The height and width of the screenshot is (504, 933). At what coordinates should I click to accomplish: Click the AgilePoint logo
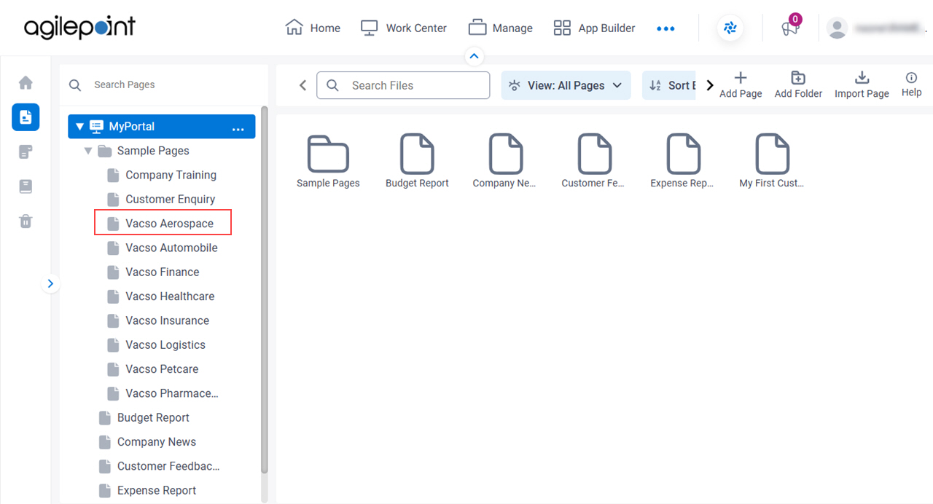coord(79,28)
